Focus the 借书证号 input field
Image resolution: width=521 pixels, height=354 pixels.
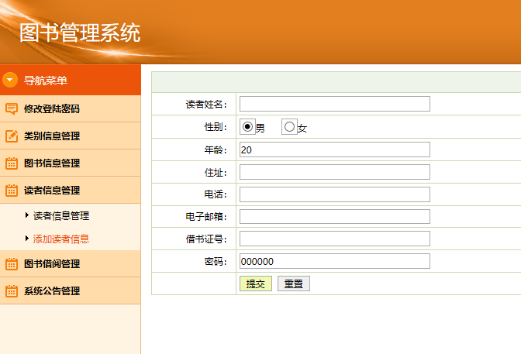[335, 239]
